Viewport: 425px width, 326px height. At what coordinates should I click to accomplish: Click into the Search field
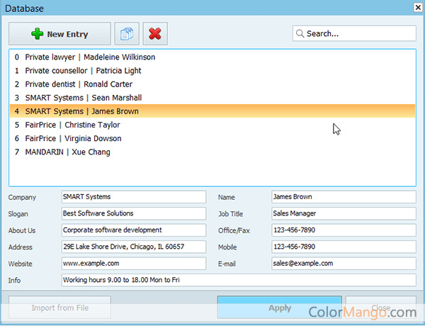(358, 33)
